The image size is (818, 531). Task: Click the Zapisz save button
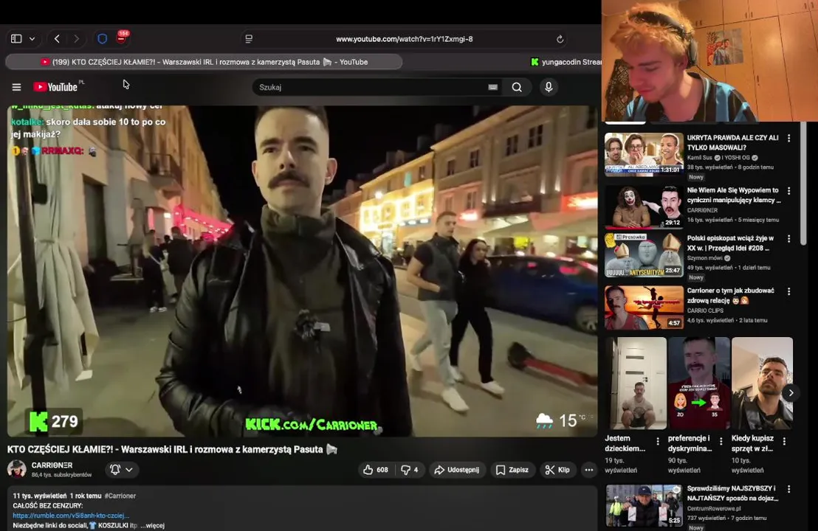(512, 470)
